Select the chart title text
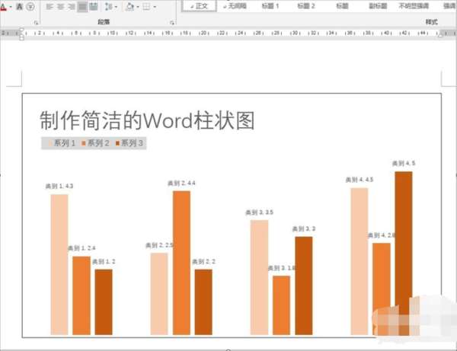Image resolution: width=457 pixels, height=351 pixels. click(x=147, y=120)
